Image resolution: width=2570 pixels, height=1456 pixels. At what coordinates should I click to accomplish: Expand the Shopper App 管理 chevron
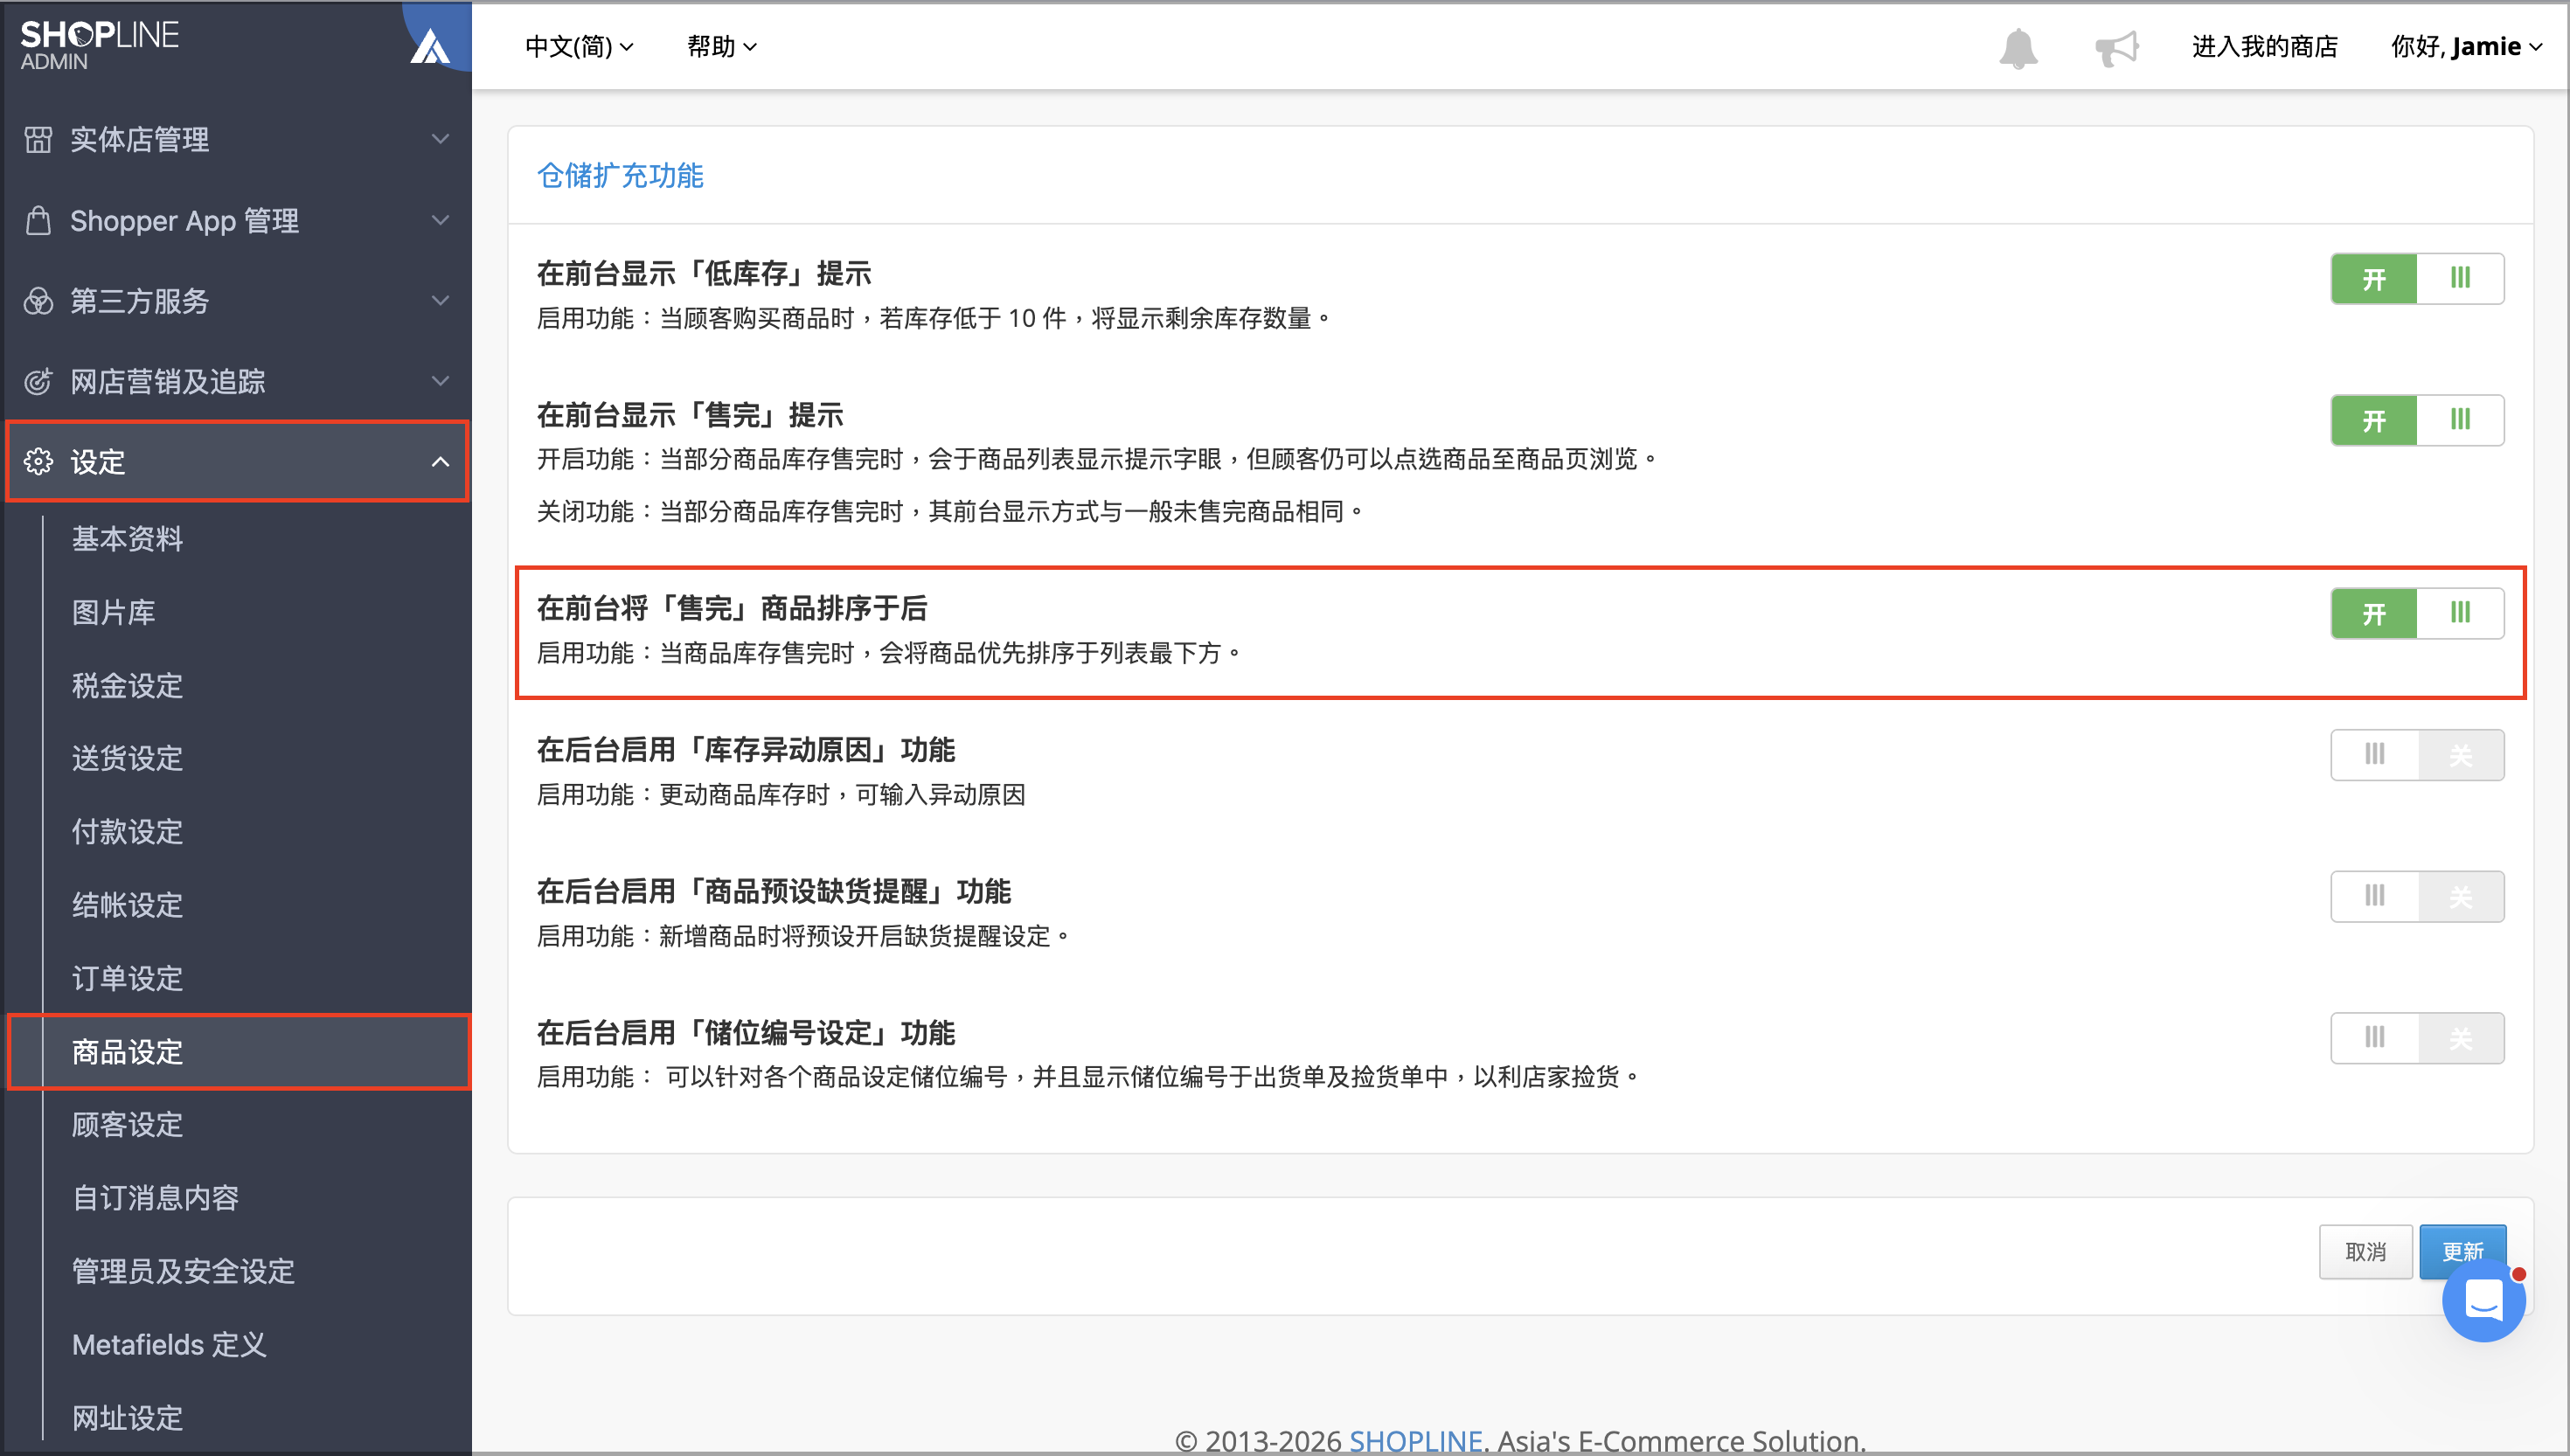pyautogui.click(x=440, y=220)
